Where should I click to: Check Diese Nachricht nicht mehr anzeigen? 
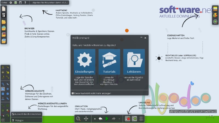[x=73, y=93]
